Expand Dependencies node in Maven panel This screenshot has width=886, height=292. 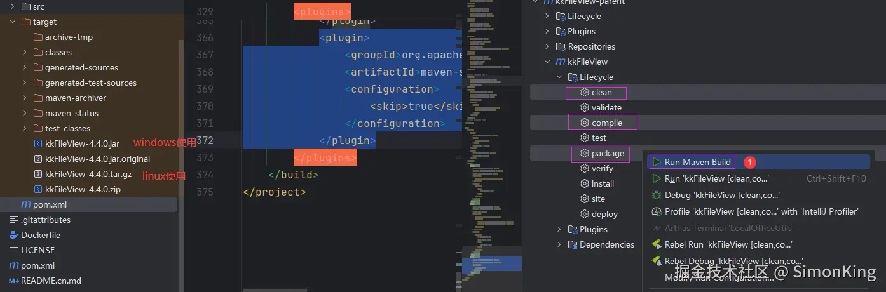559,244
